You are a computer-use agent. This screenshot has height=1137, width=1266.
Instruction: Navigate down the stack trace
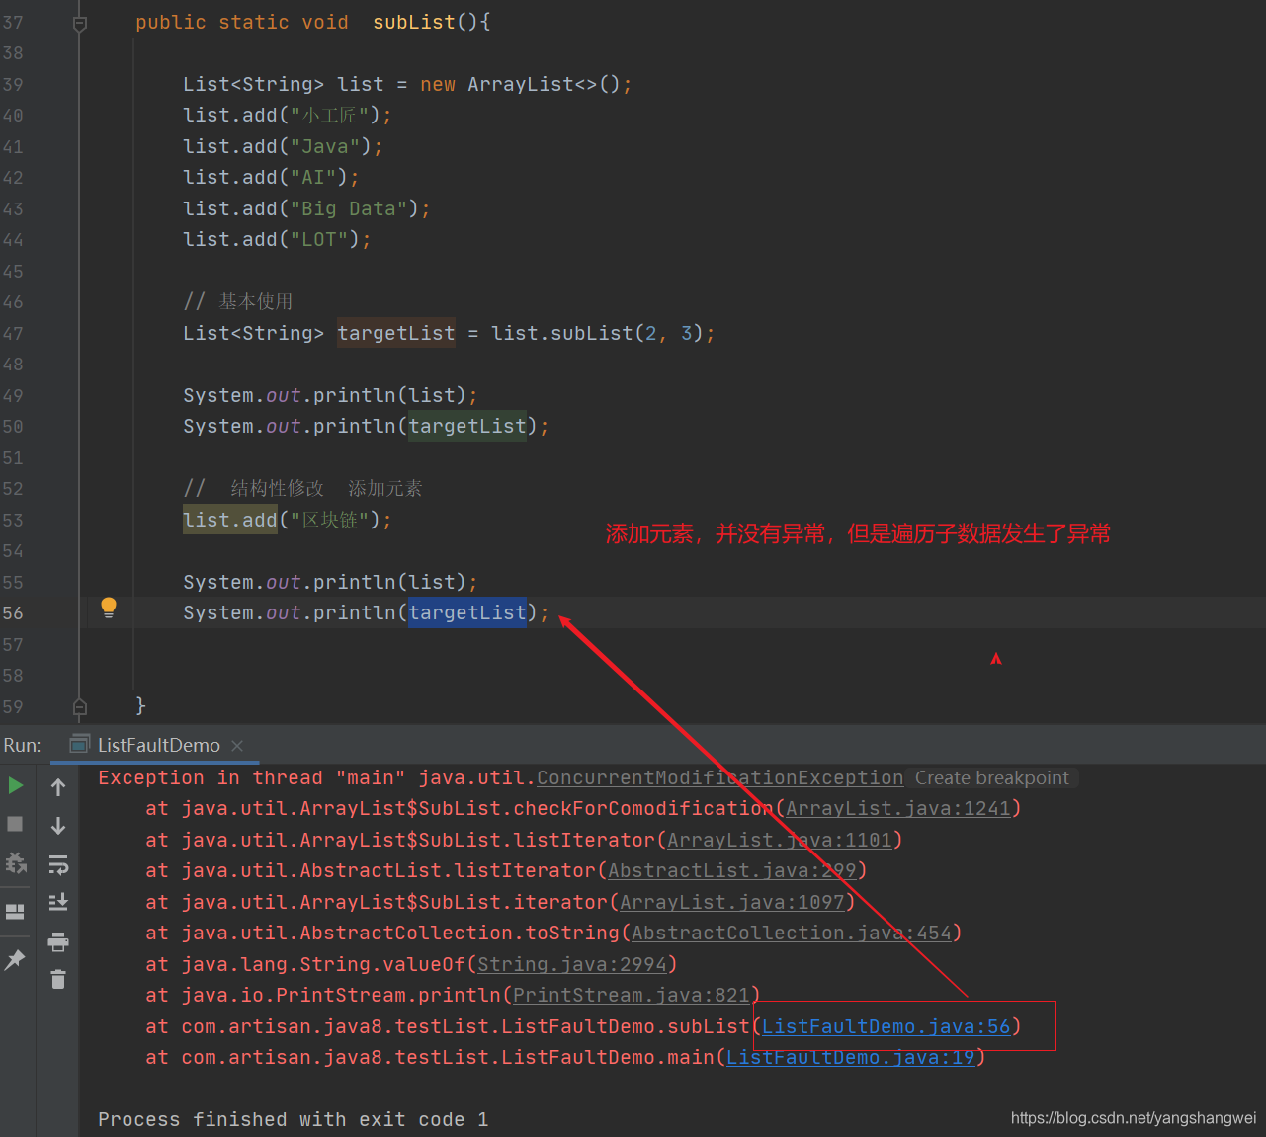tap(58, 826)
